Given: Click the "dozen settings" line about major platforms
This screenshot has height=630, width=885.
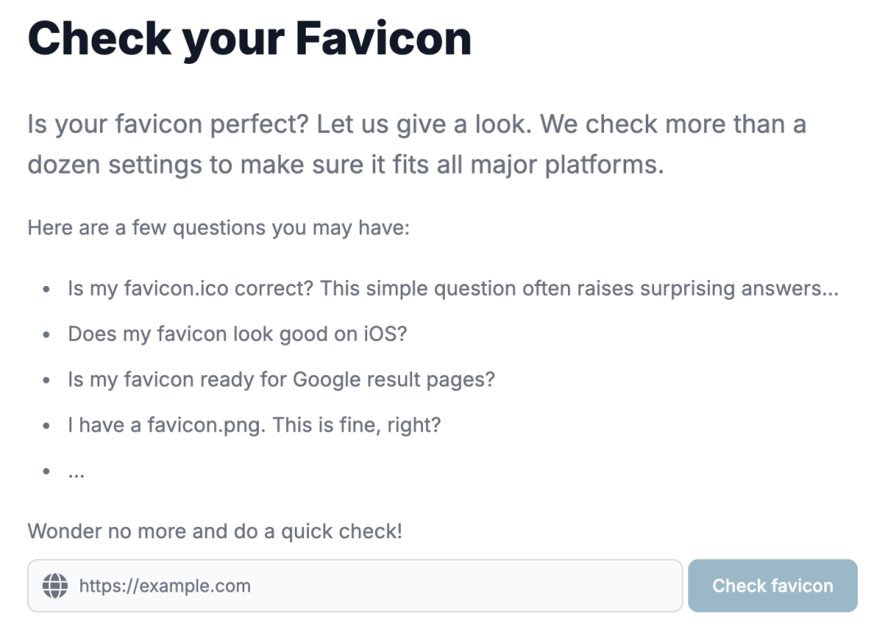Looking at the screenshot, I should pyautogui.click(x=346, y=165).
